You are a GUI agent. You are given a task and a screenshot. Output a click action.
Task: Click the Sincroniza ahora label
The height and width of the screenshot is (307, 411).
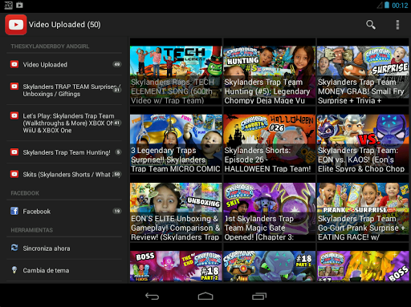[x=47, y=248]
